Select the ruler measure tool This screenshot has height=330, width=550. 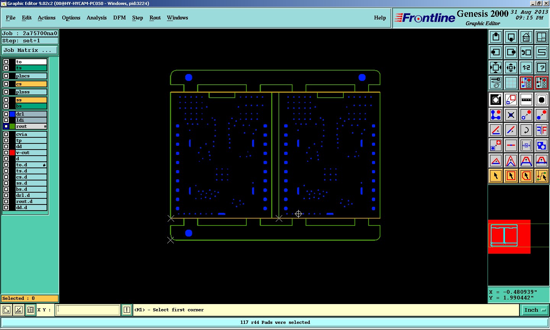click(x=526, y=100)
